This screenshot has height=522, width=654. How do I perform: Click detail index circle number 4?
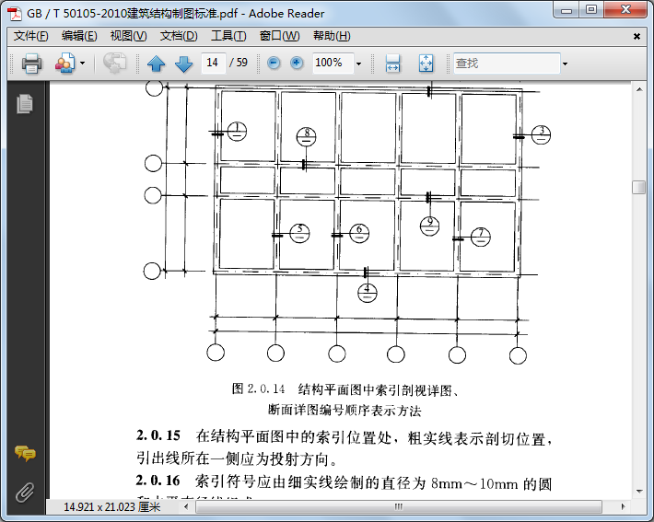coord(368,293)
